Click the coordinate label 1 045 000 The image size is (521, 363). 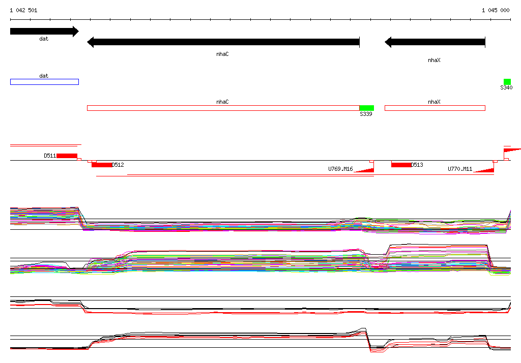pos(496,10)
